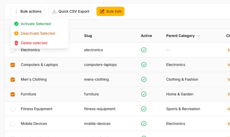Choose Activate Selected from the menu
Viewport: 230px width, 137px height.
tap(36, 24)
